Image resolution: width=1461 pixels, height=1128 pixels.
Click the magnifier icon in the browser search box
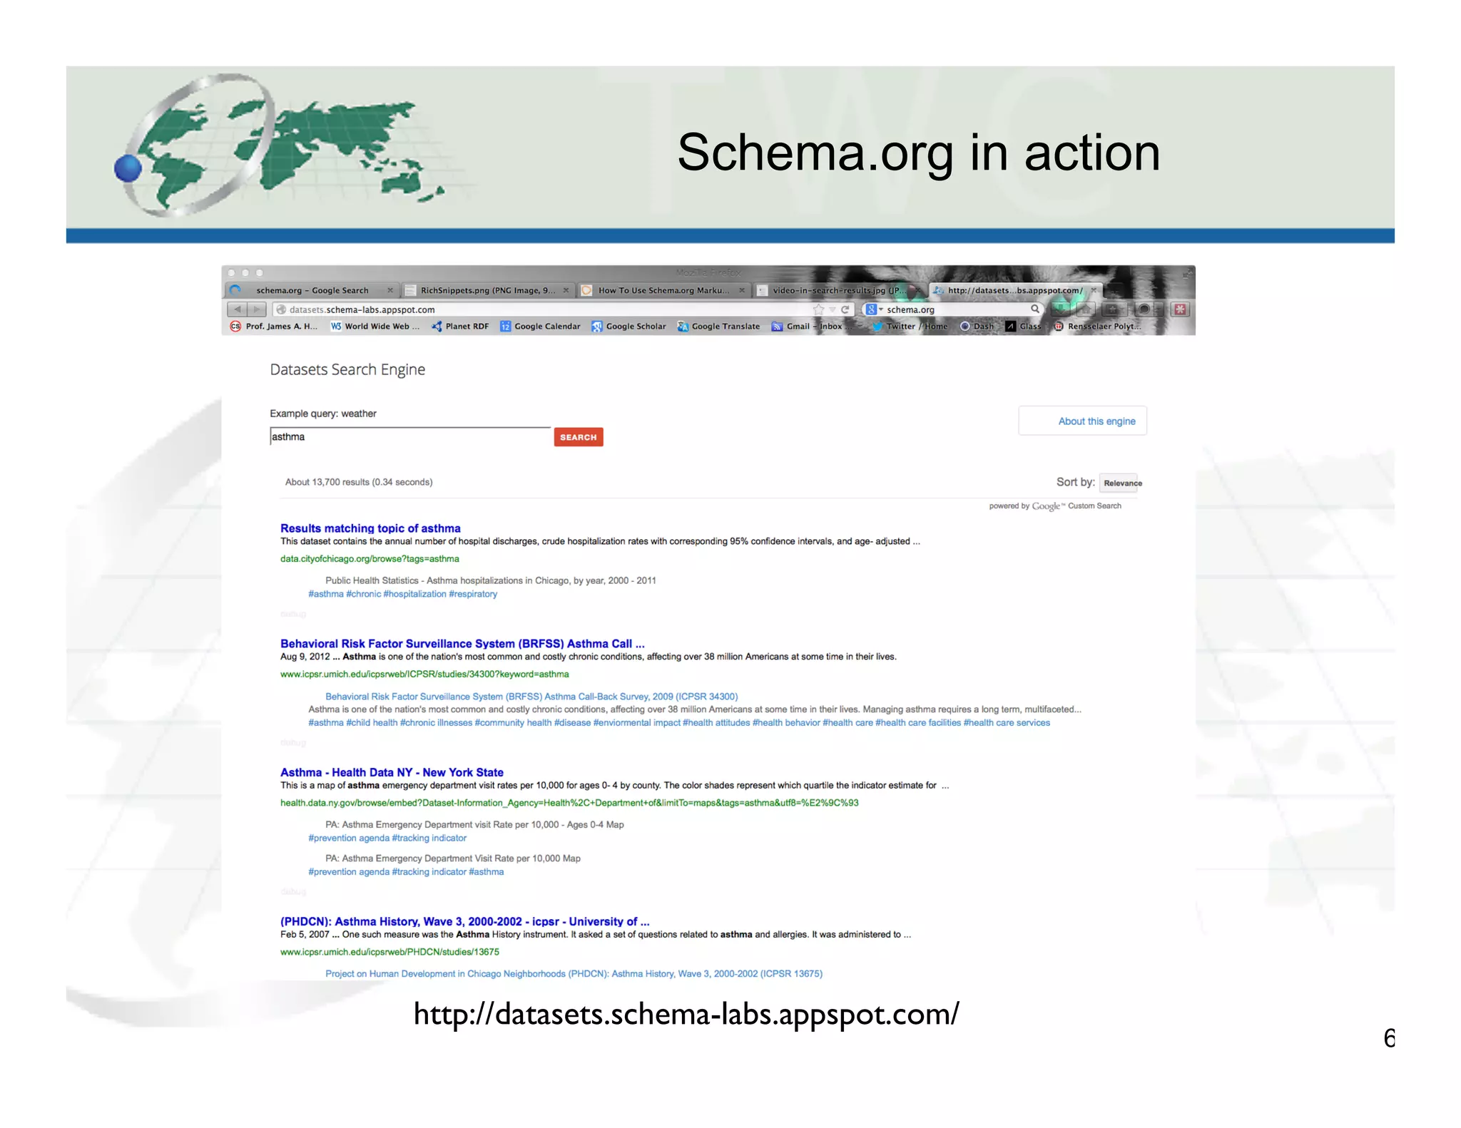click(1034, 309)
